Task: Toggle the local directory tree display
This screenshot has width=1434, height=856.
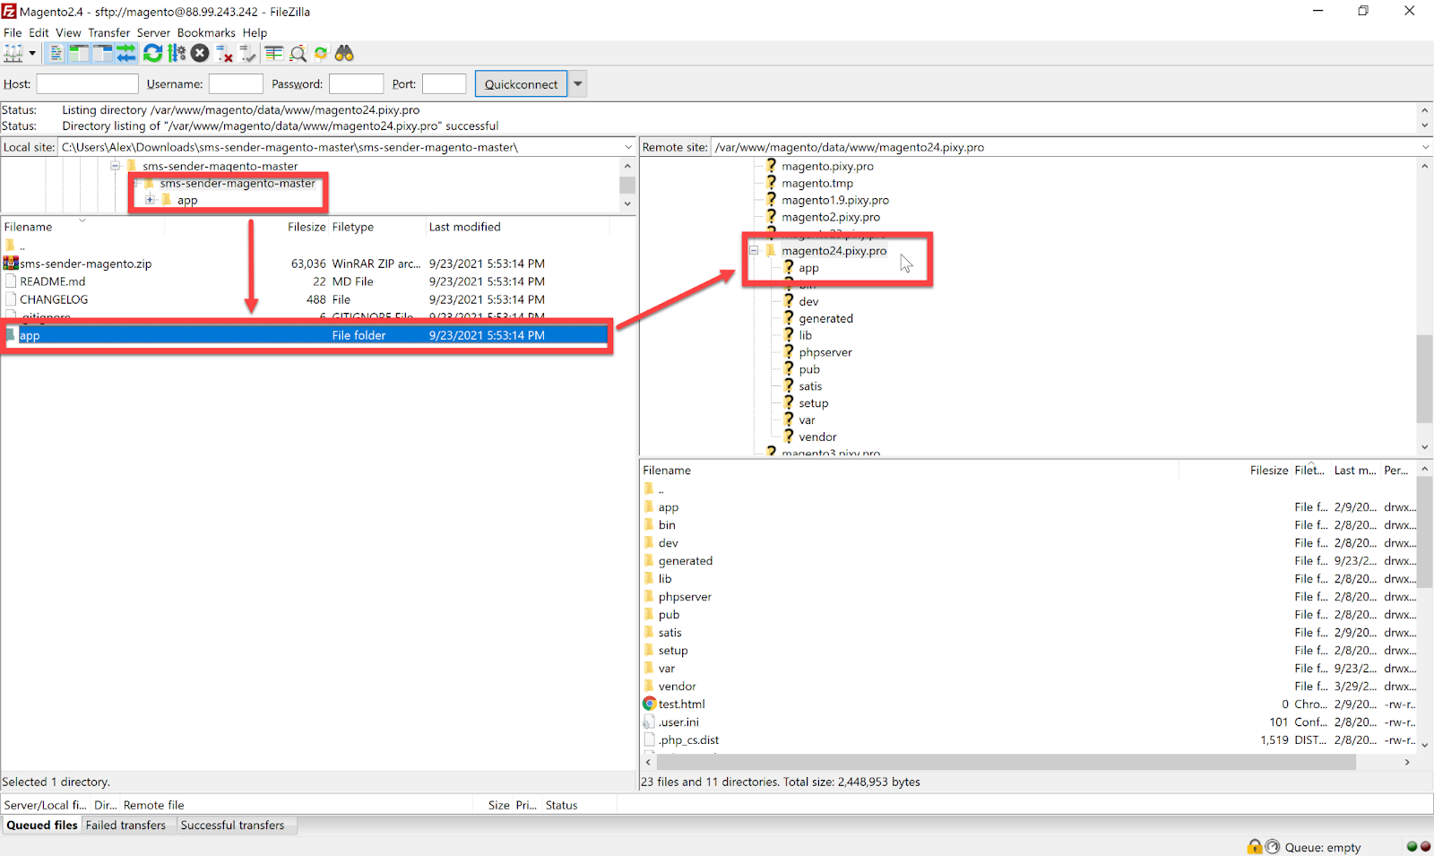Action: pos(79,54)
